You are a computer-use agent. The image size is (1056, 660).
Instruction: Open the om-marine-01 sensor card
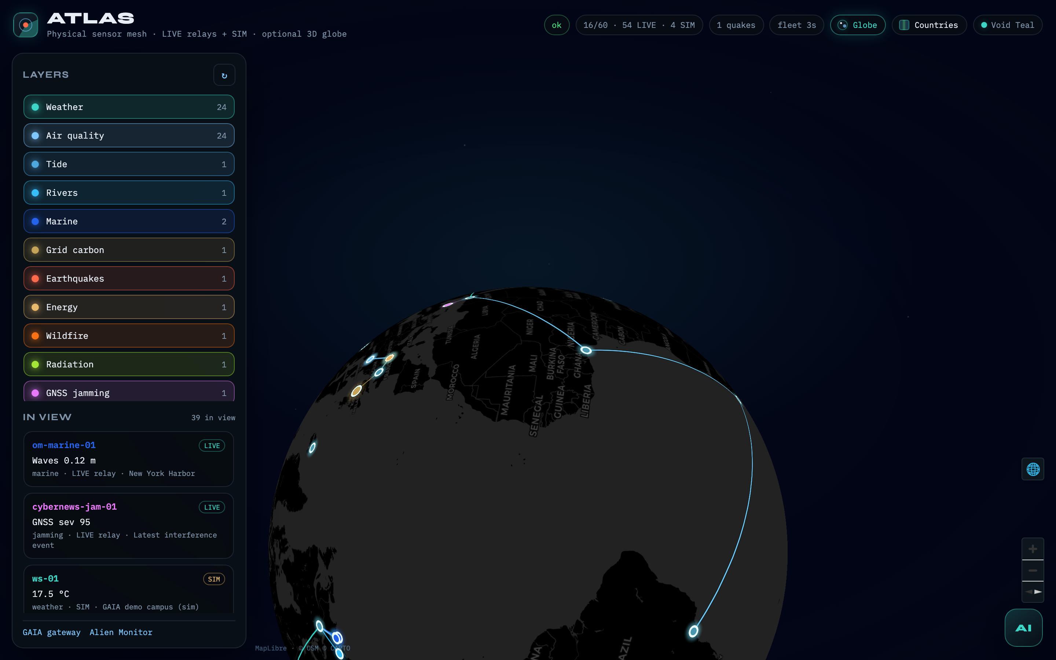[129, 459]
